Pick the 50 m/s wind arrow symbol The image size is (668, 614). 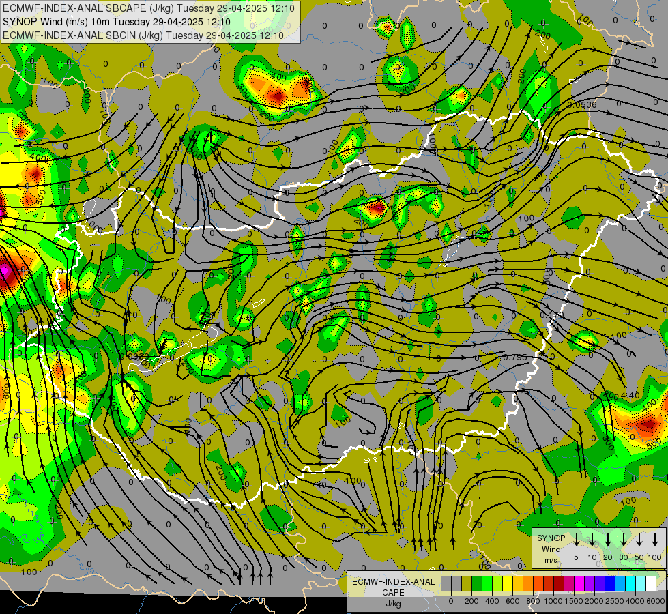click(639, 539)
